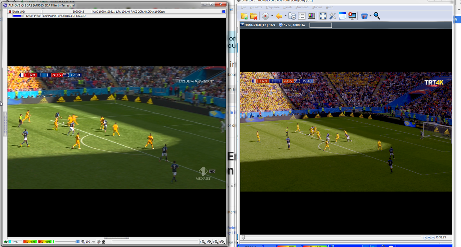The height and width of the screenshot is (247, 461).
Task: Click the CAMPIONATI MONDIALI DI CALCIO program title
Action: coord(64,16)
